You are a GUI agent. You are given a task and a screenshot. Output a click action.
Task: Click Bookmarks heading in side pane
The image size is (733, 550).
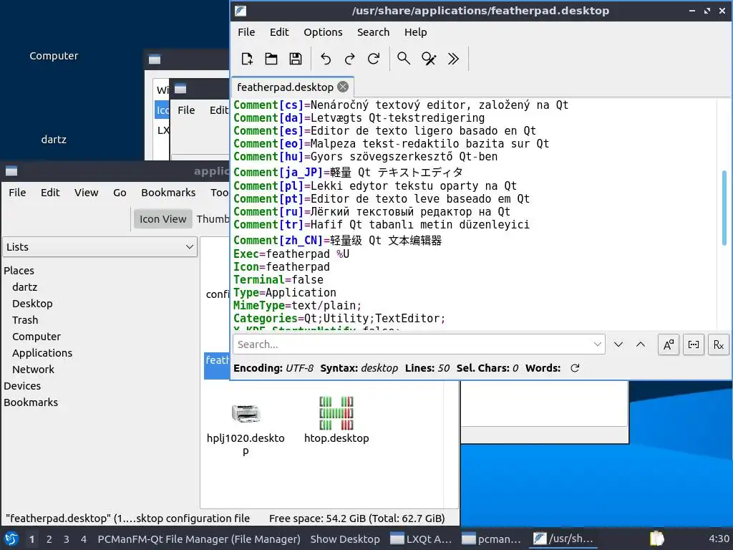coord(31,402)
